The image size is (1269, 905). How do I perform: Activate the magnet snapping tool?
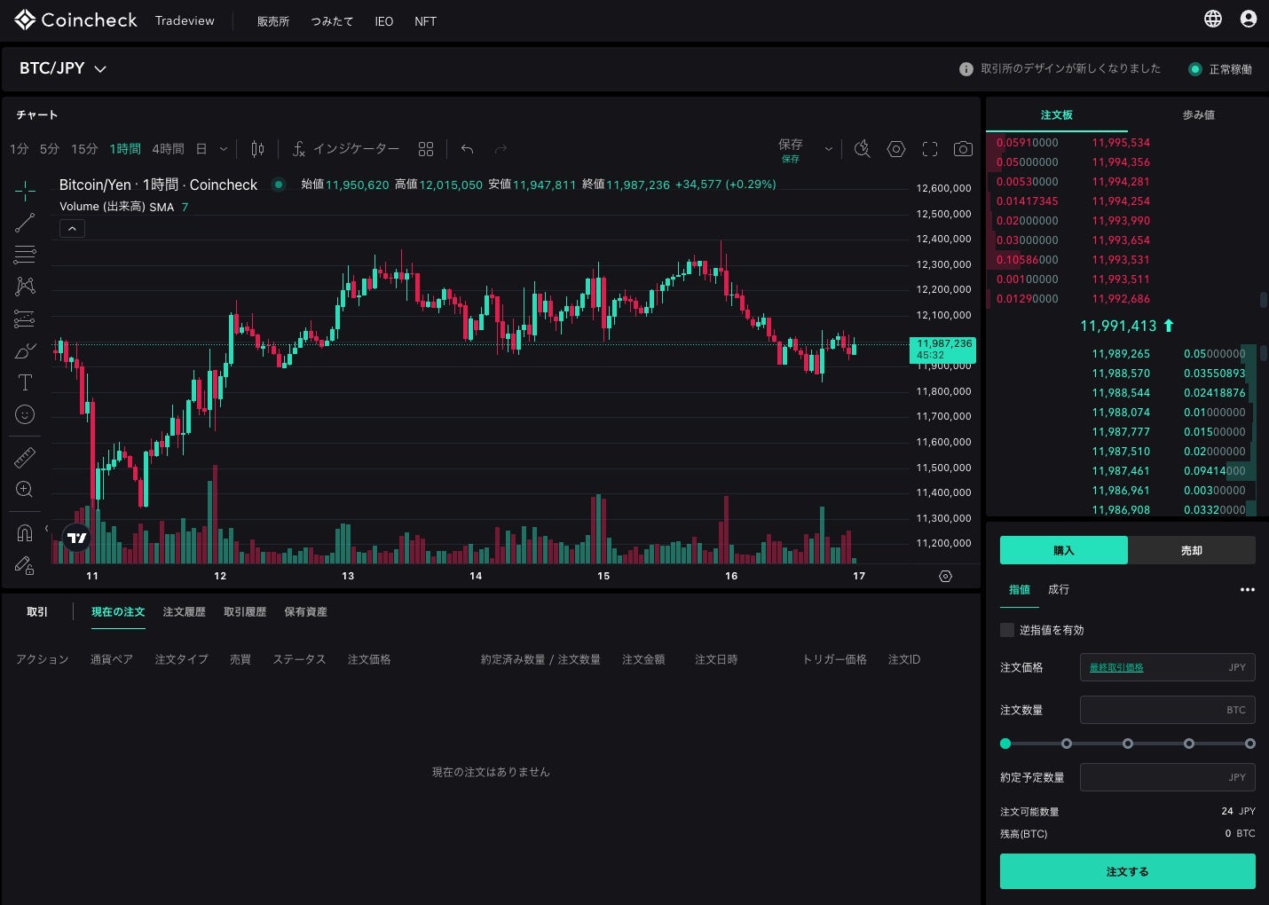click(24, 531)
